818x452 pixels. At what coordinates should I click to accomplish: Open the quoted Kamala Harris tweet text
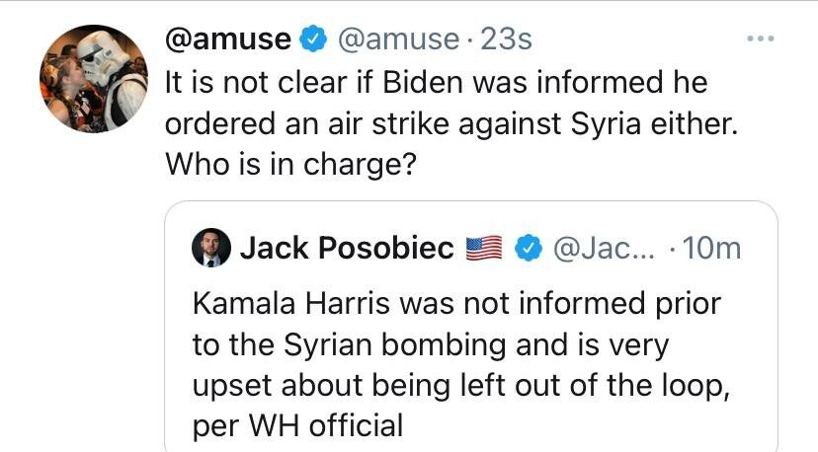455,302
